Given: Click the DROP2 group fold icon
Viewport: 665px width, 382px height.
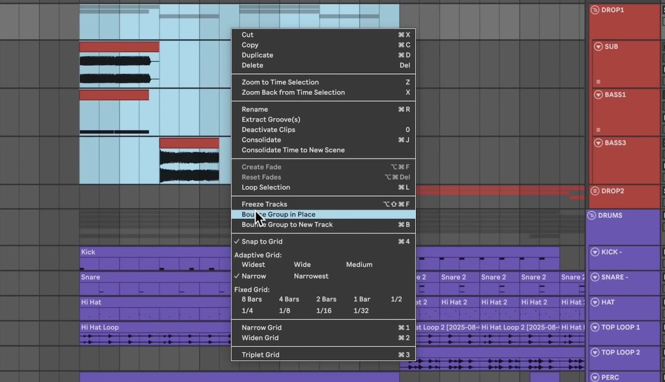Looking at the screenshot, I should coord(595,191).
